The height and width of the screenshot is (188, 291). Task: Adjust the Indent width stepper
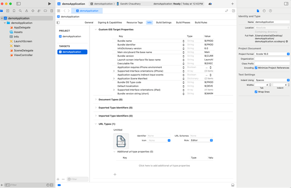[289, 85]
